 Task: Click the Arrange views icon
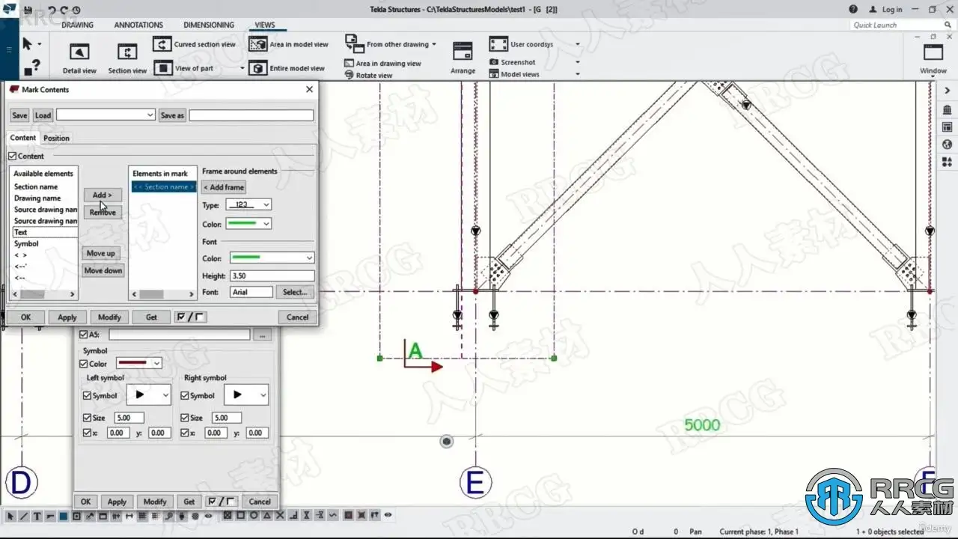[463, 52]
